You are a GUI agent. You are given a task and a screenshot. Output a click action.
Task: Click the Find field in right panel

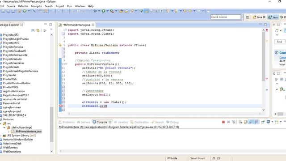tap(280, 42)
